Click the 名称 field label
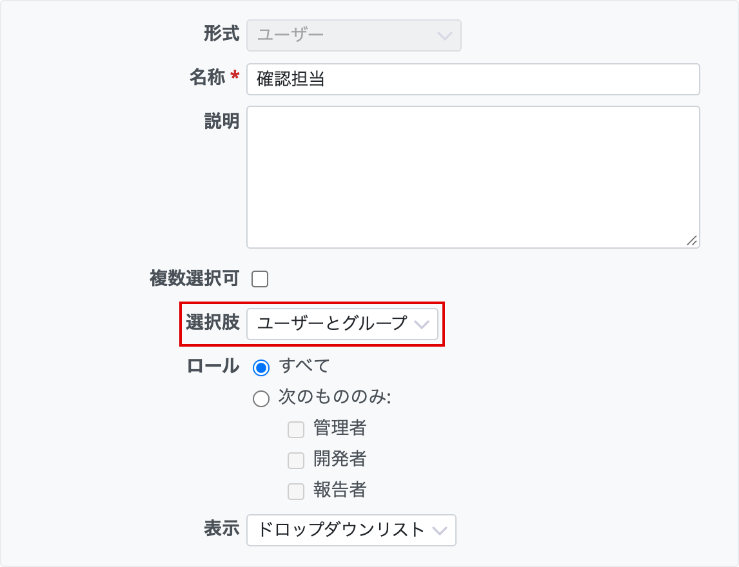 (x=208, y=77)
